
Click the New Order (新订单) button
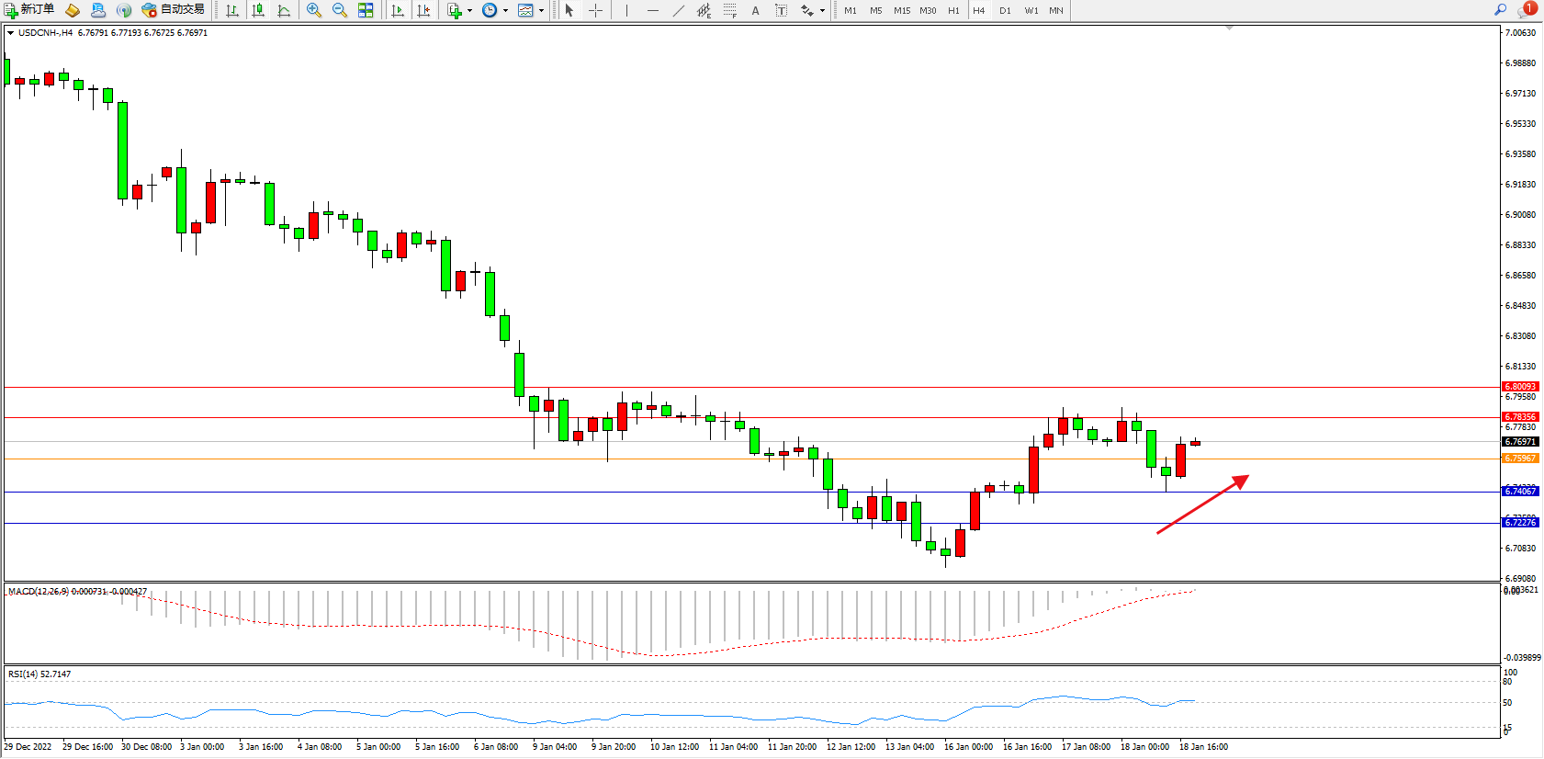point(29,10)
